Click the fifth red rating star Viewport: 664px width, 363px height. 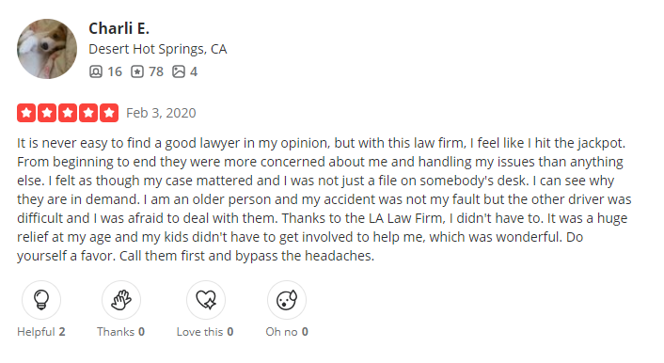click(109, 113)
